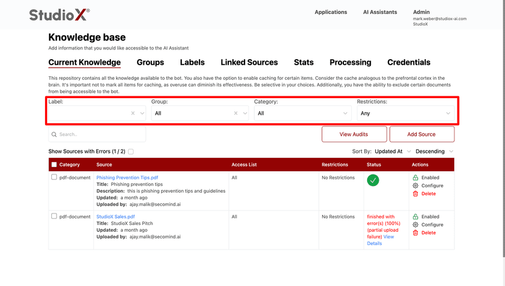Click gear icon for StudioX Sales row
The height and width of the screenshot is (286, 505).
[x=415, y=224]
